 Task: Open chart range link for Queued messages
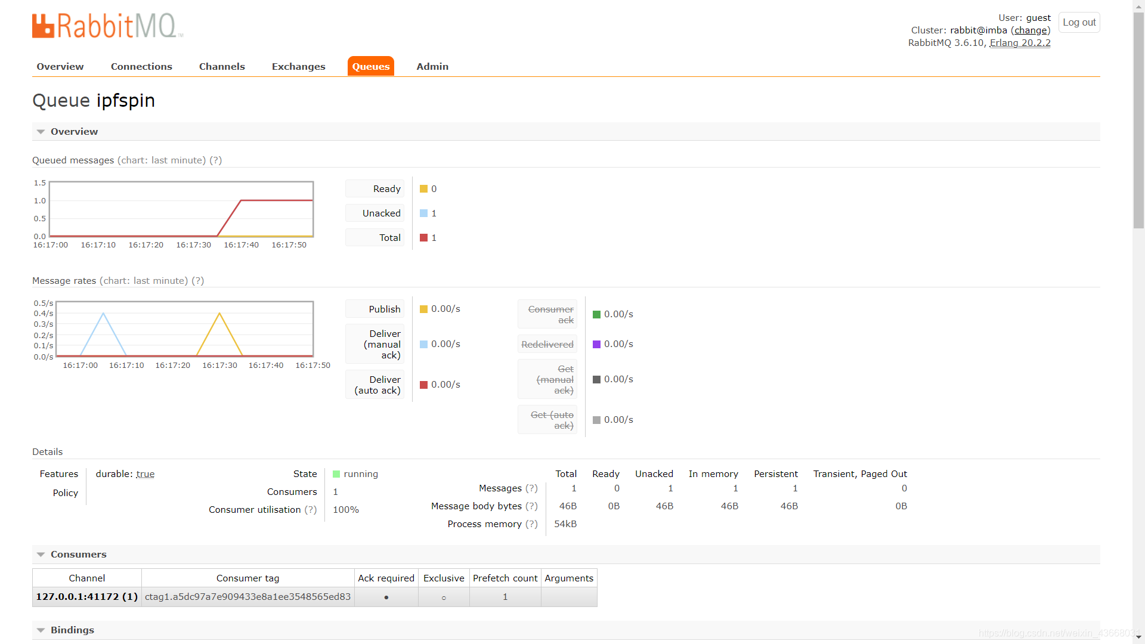[162, 160]
